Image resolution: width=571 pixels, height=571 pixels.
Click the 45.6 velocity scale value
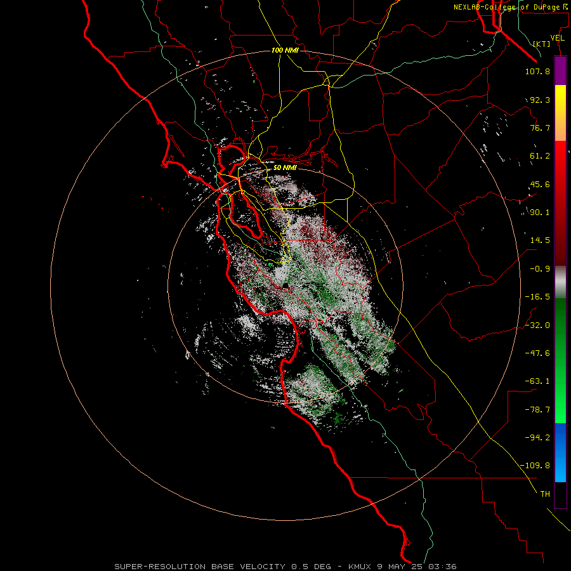[540, 184]
